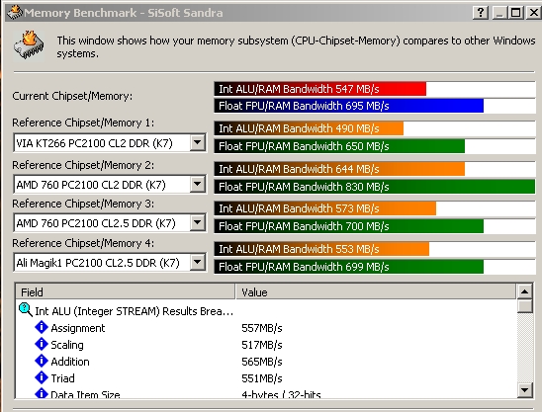Click the scrollbar down arrow in results list

tap(525, 390)
